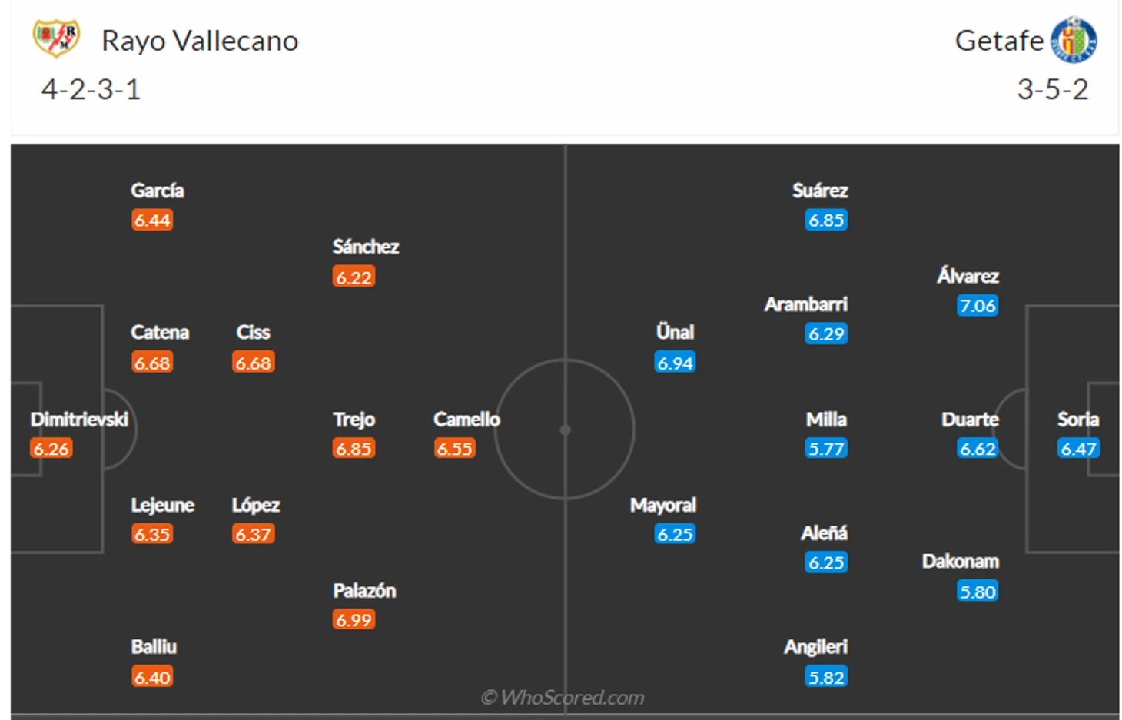This screenshot has width=1122, height=720.
Task: Open player Mayoral's name label
Action: [663, 505]
